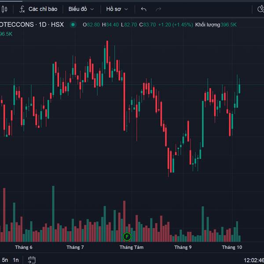
Task: Expand the Hồ sơ dropdown
Action: [117, 9]
